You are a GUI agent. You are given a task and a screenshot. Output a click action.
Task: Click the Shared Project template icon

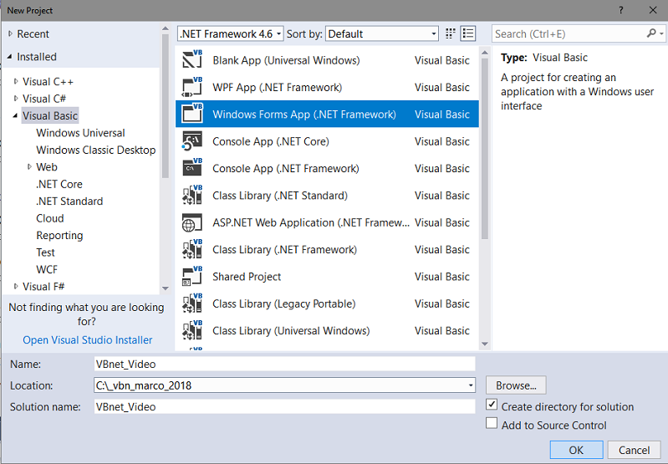coord(192,276)
